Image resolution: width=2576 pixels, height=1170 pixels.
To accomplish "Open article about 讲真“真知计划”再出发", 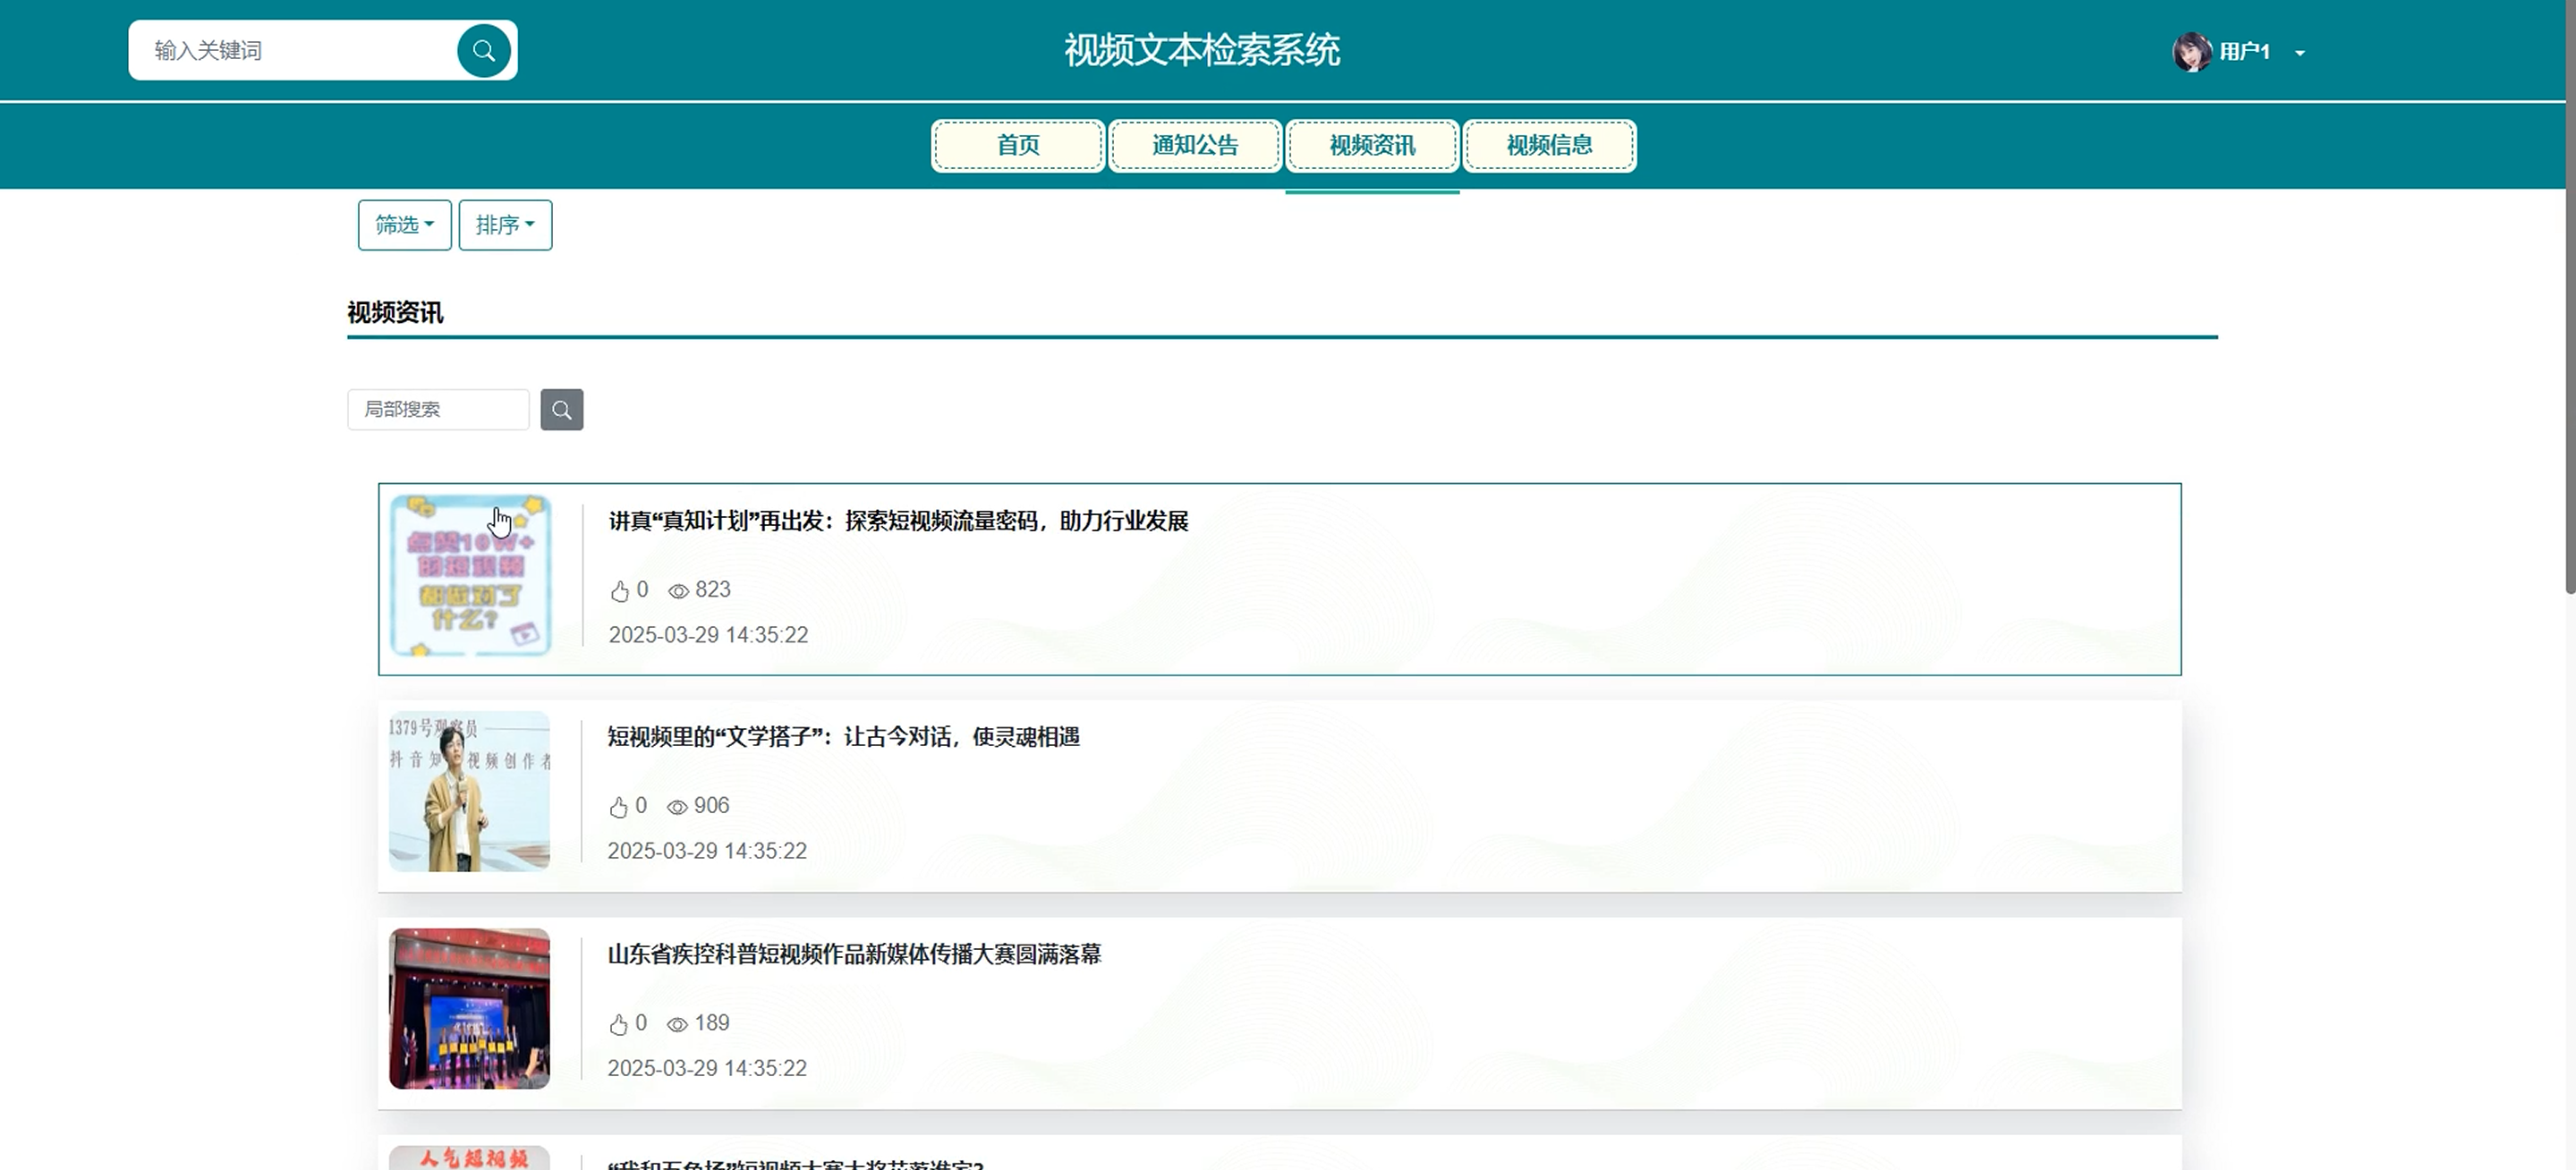I will point(898,521).
